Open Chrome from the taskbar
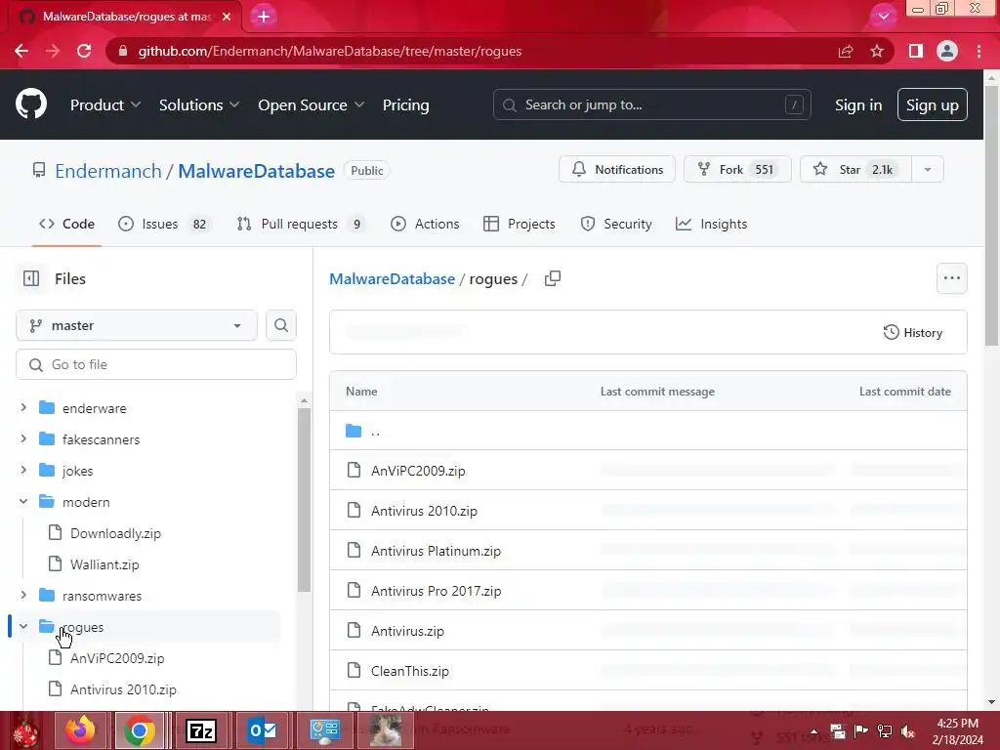The width and height of the screenshot is (1000, 750). tap(140, 730)
